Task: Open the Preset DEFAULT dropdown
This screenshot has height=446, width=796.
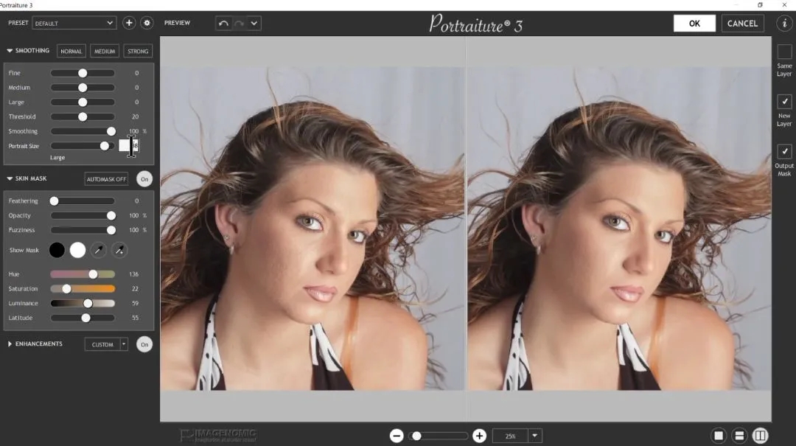Action: click(x=74, y=23)
